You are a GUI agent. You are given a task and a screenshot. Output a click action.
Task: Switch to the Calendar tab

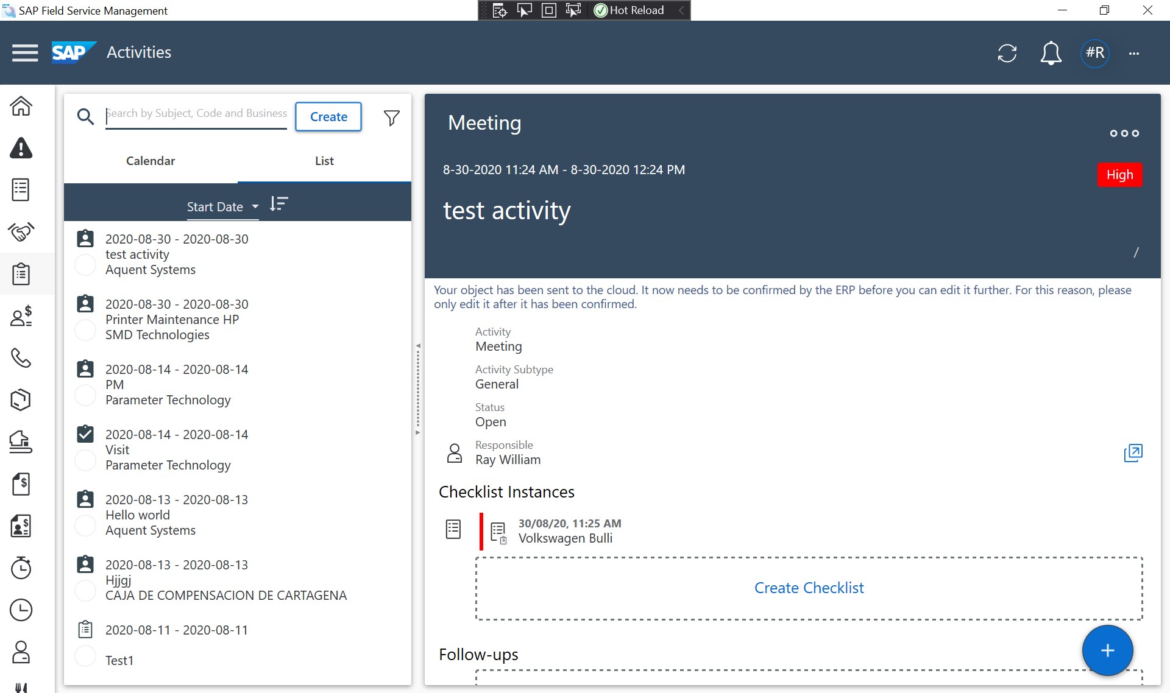(x=151, y=161)
